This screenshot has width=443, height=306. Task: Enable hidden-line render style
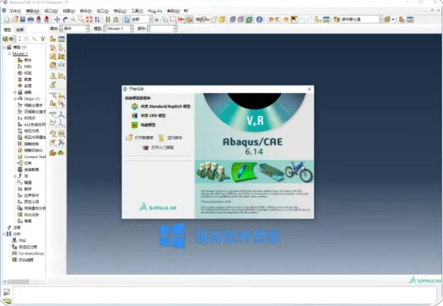coord(241,20)
